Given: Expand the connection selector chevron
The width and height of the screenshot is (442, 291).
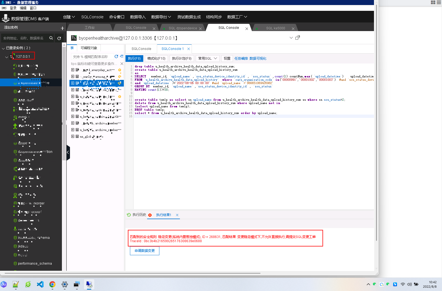Looking at the screenshot, I should click(x=291, y=38).
